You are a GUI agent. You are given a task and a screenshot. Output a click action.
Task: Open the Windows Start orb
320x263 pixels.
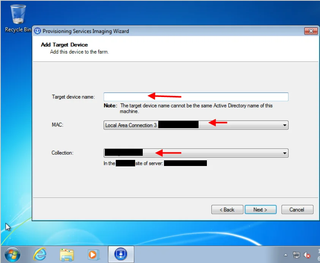13,254
